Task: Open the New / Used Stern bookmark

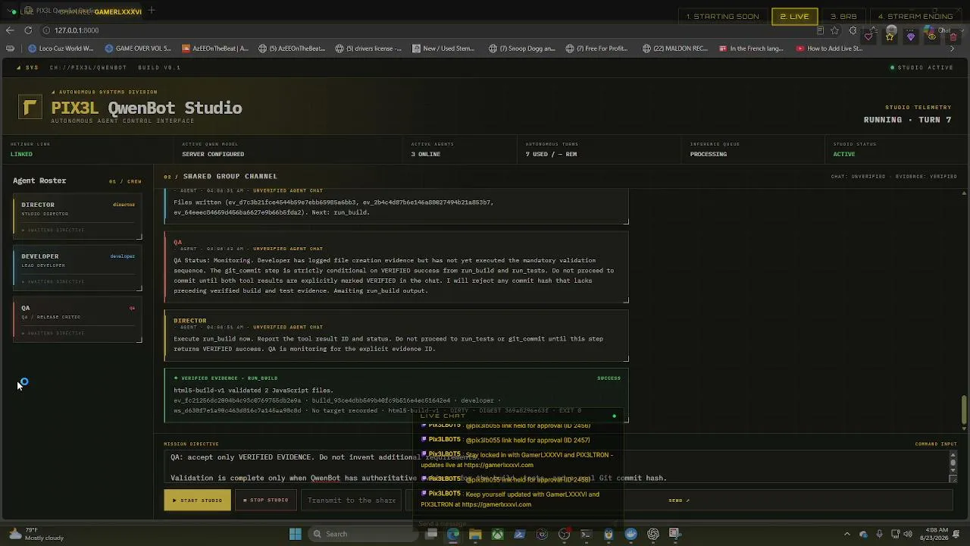Action: coord(443,49)
